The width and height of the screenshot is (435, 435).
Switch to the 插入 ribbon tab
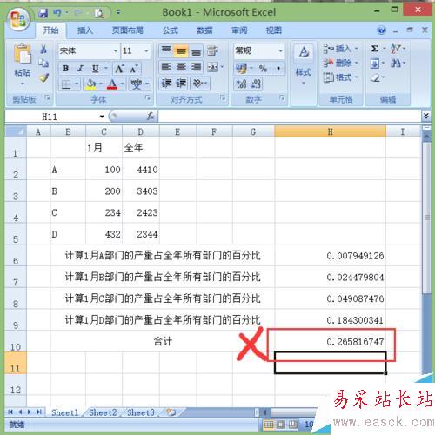tap(85, 30)
